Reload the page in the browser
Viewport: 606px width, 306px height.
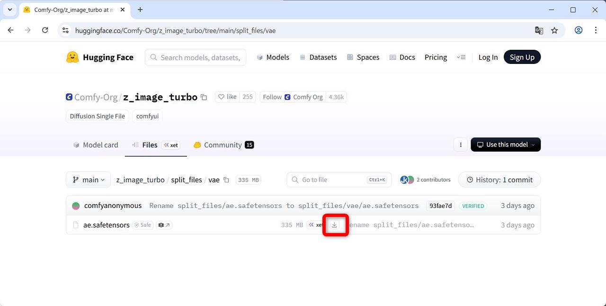point(45,30)
